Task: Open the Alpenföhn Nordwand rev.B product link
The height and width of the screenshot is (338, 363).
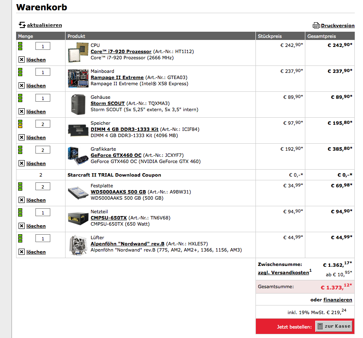Action: pos(127,244)
